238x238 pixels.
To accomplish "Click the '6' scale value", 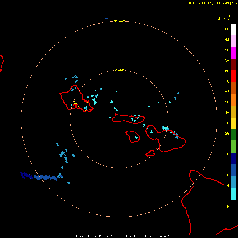I will 228,185.
